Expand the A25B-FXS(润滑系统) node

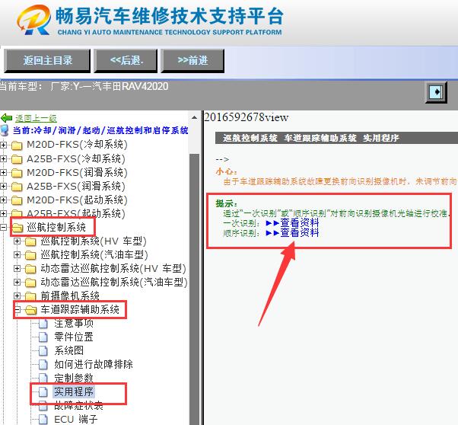3,187
